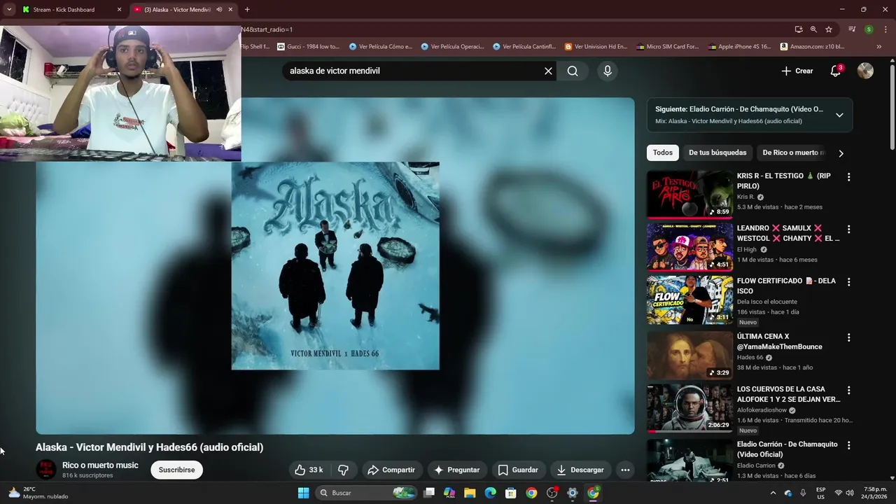Open Settings gear on taskbar
The image size is (896, 504).
click(573, 493)
